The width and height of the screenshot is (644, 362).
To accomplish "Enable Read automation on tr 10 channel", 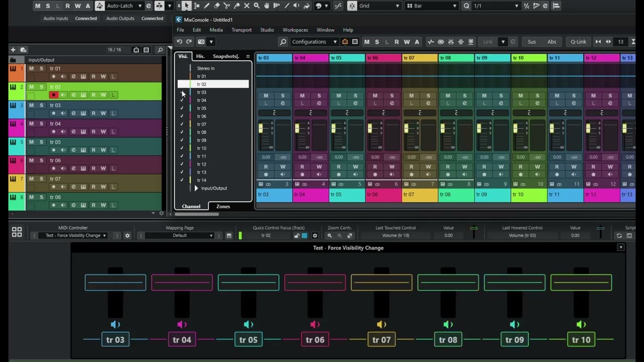I will click(x=520, y=167).
